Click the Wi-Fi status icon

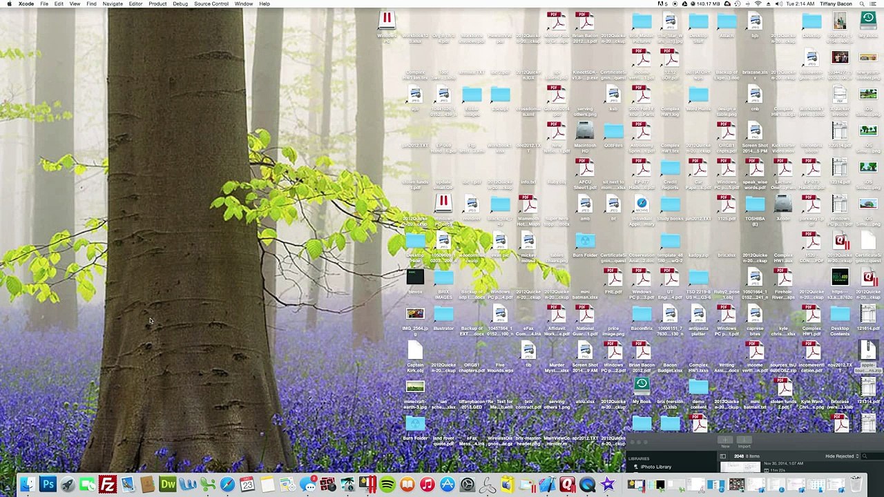pos(758,3)
